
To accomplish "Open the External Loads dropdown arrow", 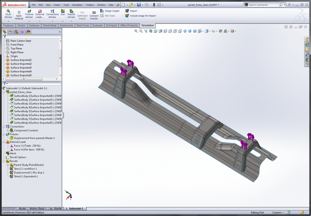I will coord(40,21).
